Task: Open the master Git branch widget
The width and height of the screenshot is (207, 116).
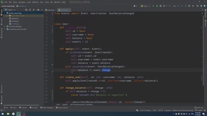Action: tap(199, 110)
